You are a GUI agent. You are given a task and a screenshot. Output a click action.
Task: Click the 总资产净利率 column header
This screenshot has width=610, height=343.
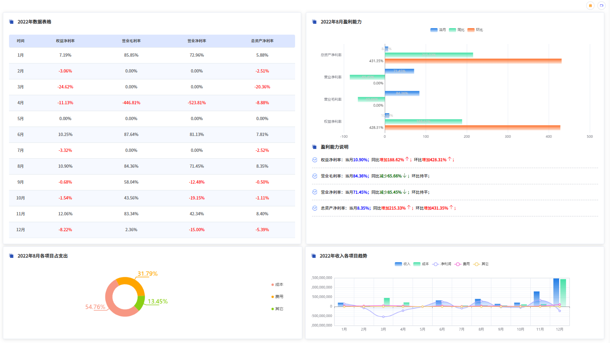pyautogui.click(x=262, y=41)
